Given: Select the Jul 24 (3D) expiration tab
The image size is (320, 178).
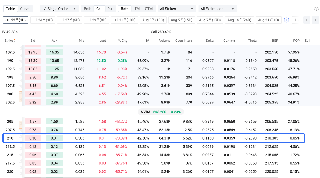Looking at the screenshot, I should click(43, 20).
